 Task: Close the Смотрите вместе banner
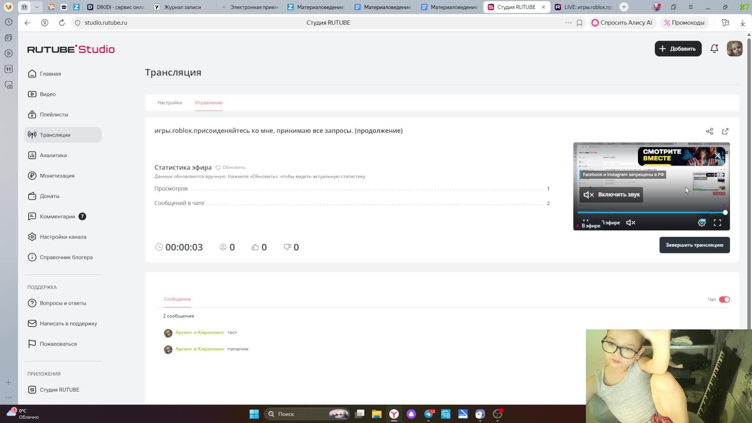coord(717,156)
